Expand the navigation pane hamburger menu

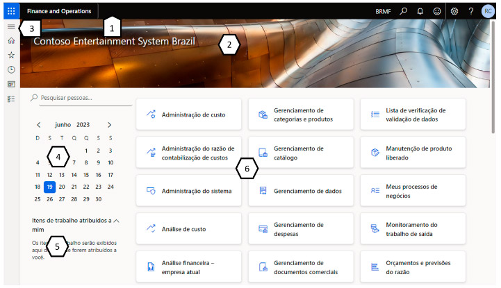(11, 26)
